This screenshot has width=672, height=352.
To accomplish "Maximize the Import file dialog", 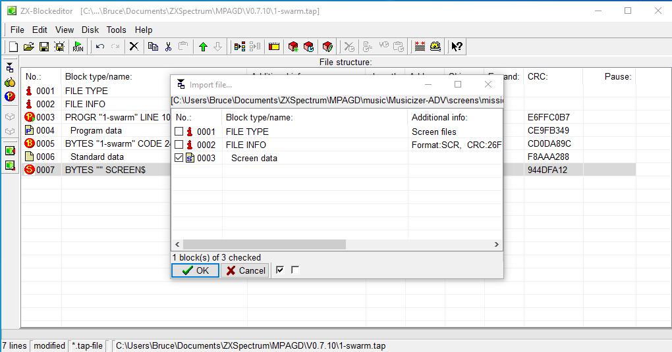I will tap(458, 84).
